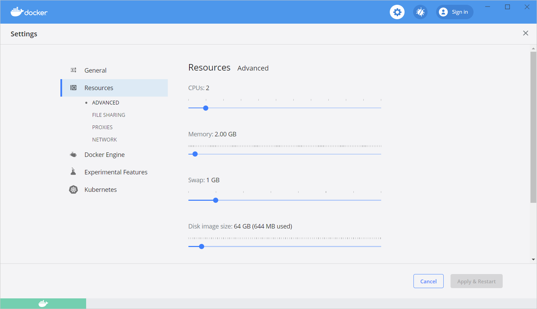
Task: Open the Settings gear icon
Action: tap(397, 12)
